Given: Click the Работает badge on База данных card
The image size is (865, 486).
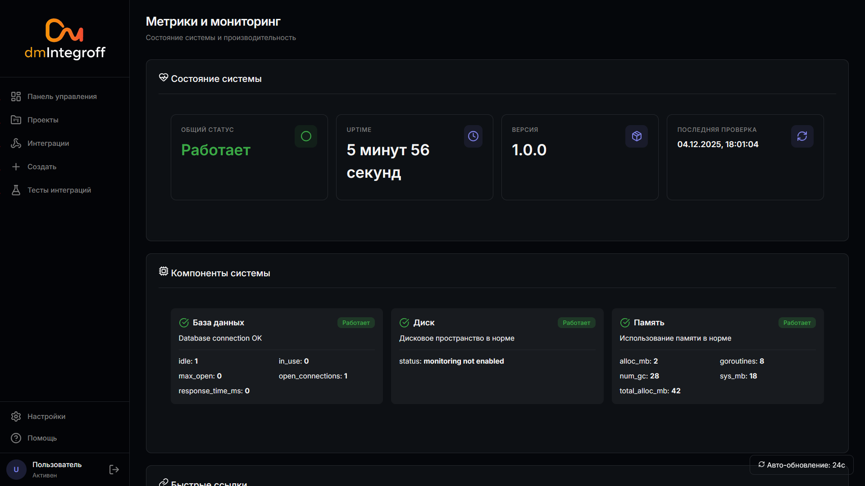Looking at the screenshot, I should click(356, 323).
